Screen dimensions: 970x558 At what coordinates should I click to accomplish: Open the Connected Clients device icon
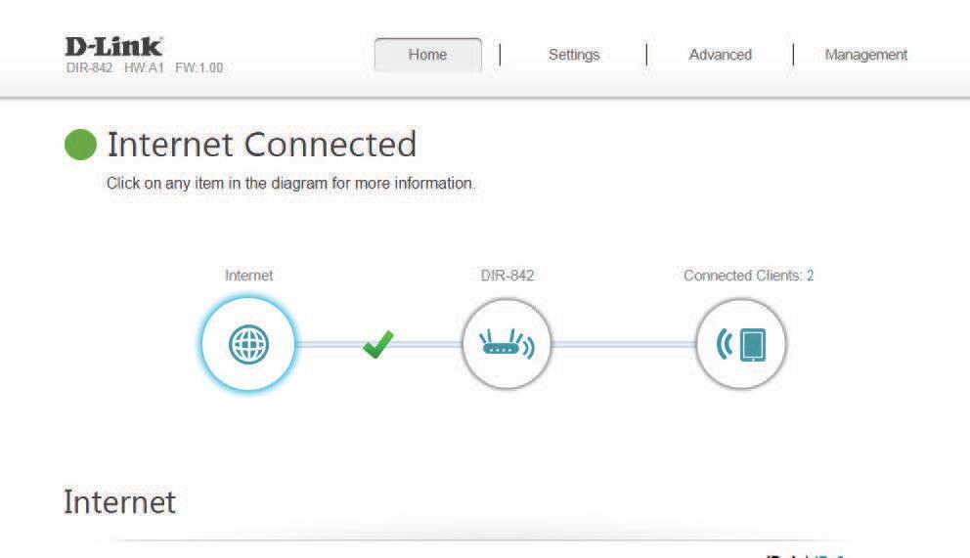click(x=741, y=344)
